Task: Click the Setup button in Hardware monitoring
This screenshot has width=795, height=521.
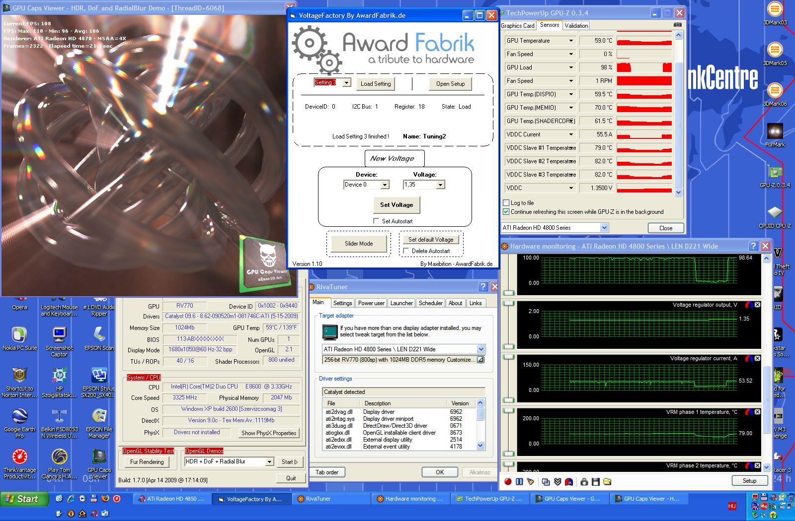Action: tap(749, 481)
